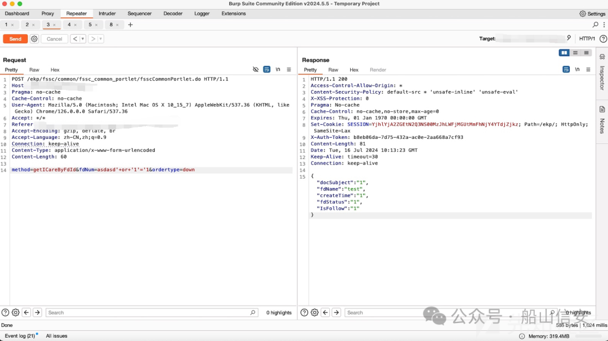Open Event log (21)

tap(20, 336)
